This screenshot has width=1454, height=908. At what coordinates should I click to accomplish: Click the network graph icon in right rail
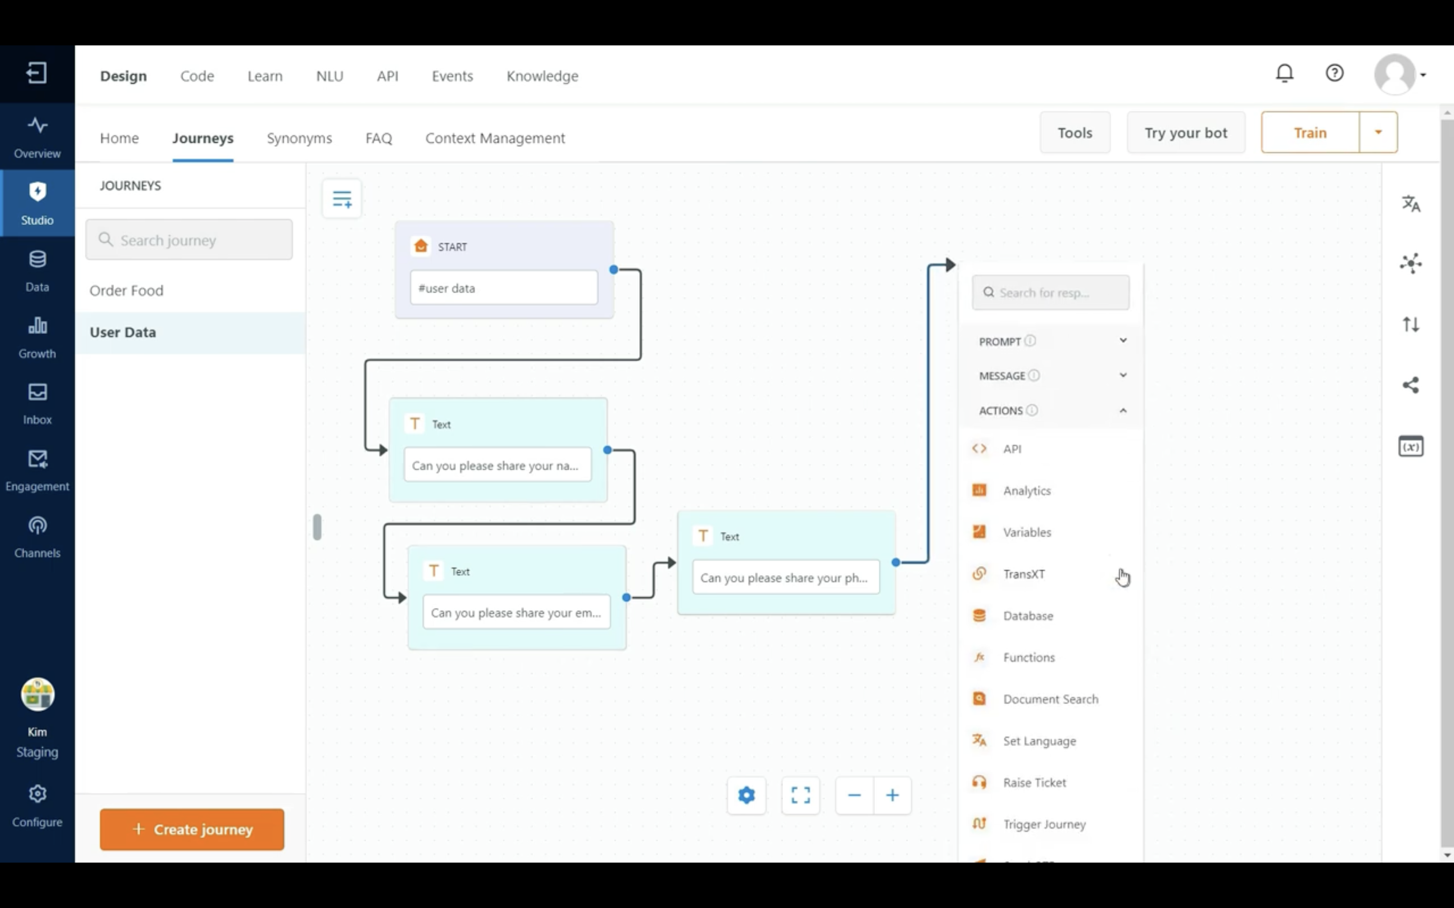(x=1411, y=263)
